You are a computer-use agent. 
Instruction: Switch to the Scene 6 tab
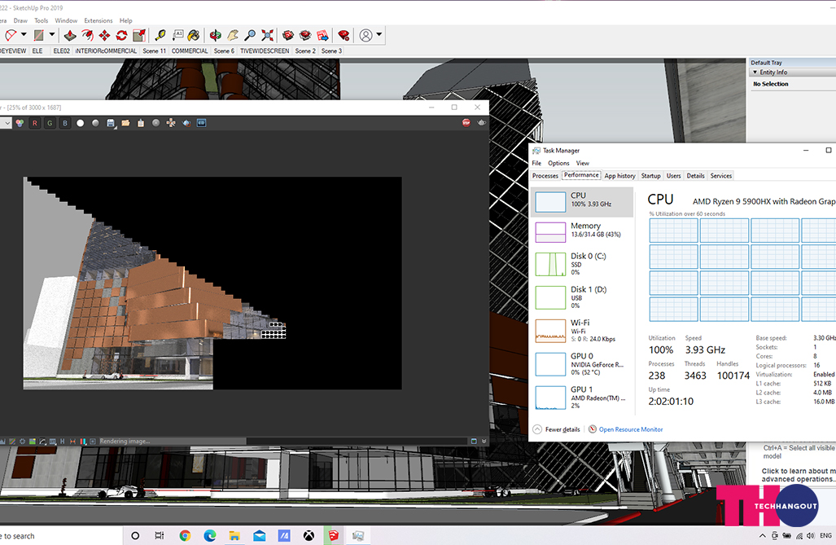[224, 51]
